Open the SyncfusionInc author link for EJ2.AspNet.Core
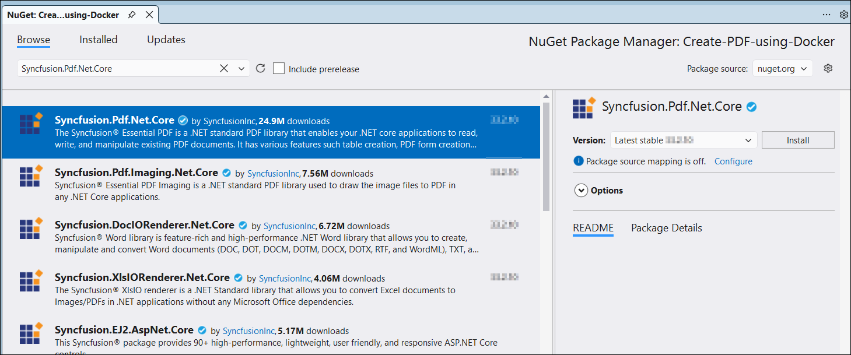This screenshot has height=355, width=851. [250, 331]
